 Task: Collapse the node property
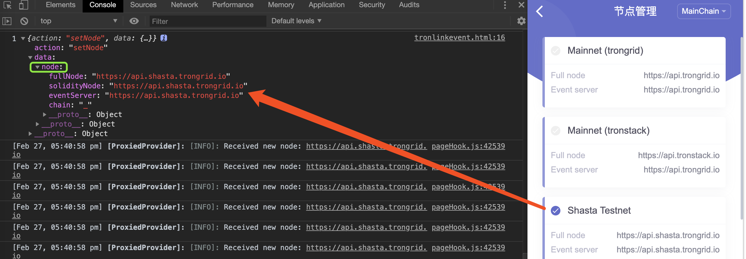click(x=37, y=67)
